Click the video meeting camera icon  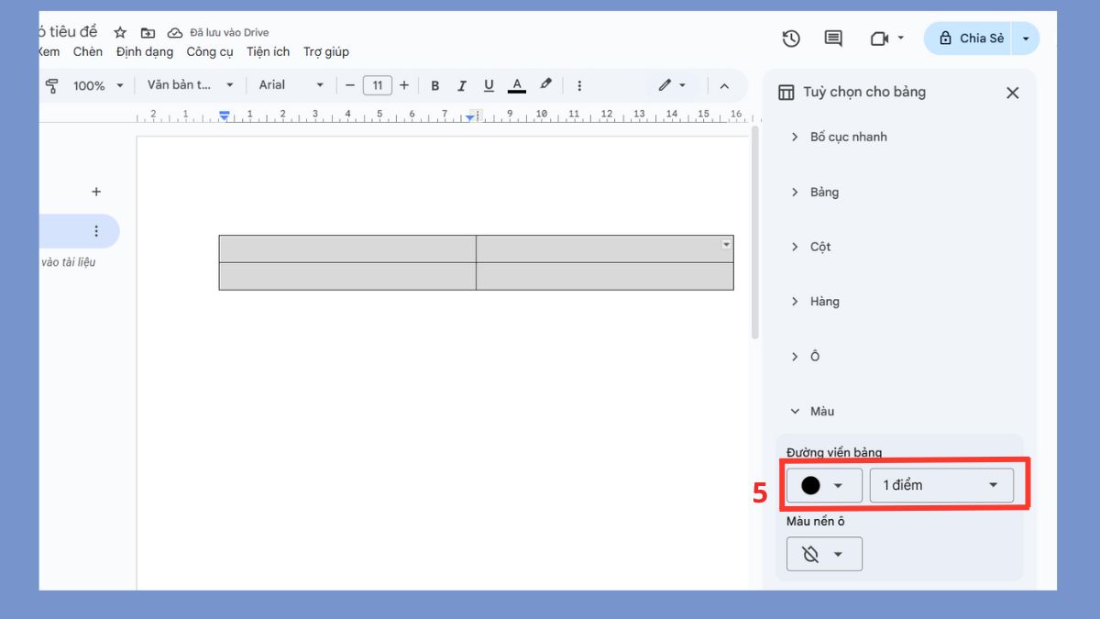[x=878, y=39]
